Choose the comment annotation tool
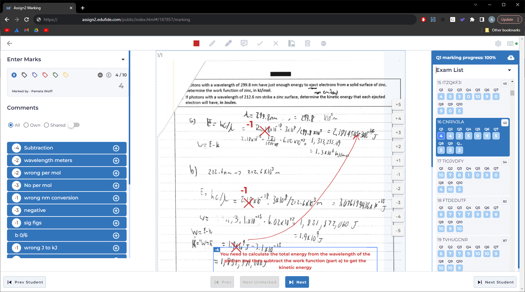The image size is (525, 292). pos(244,43)
